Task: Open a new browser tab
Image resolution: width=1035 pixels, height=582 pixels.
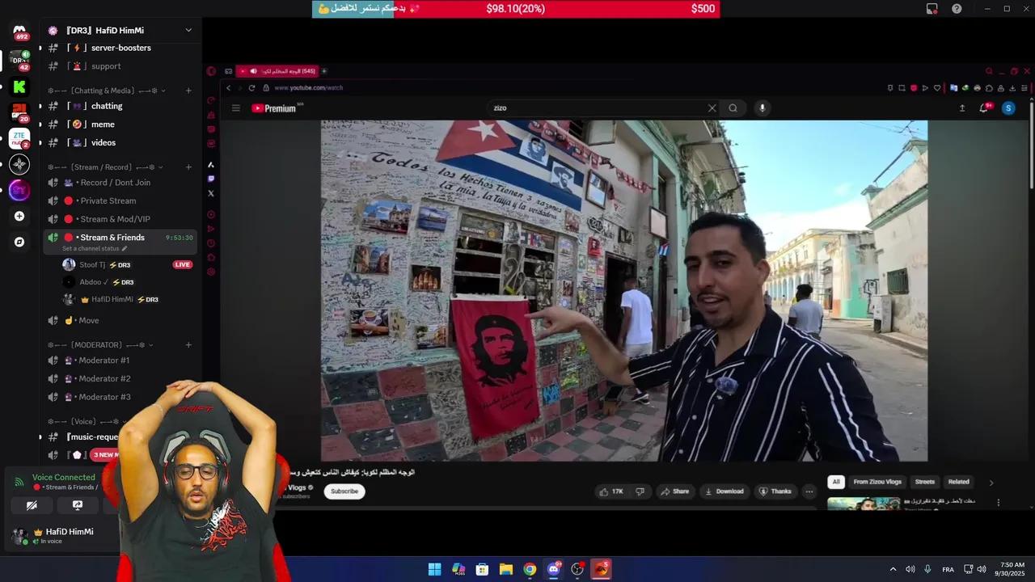Action: coord(324,71)
